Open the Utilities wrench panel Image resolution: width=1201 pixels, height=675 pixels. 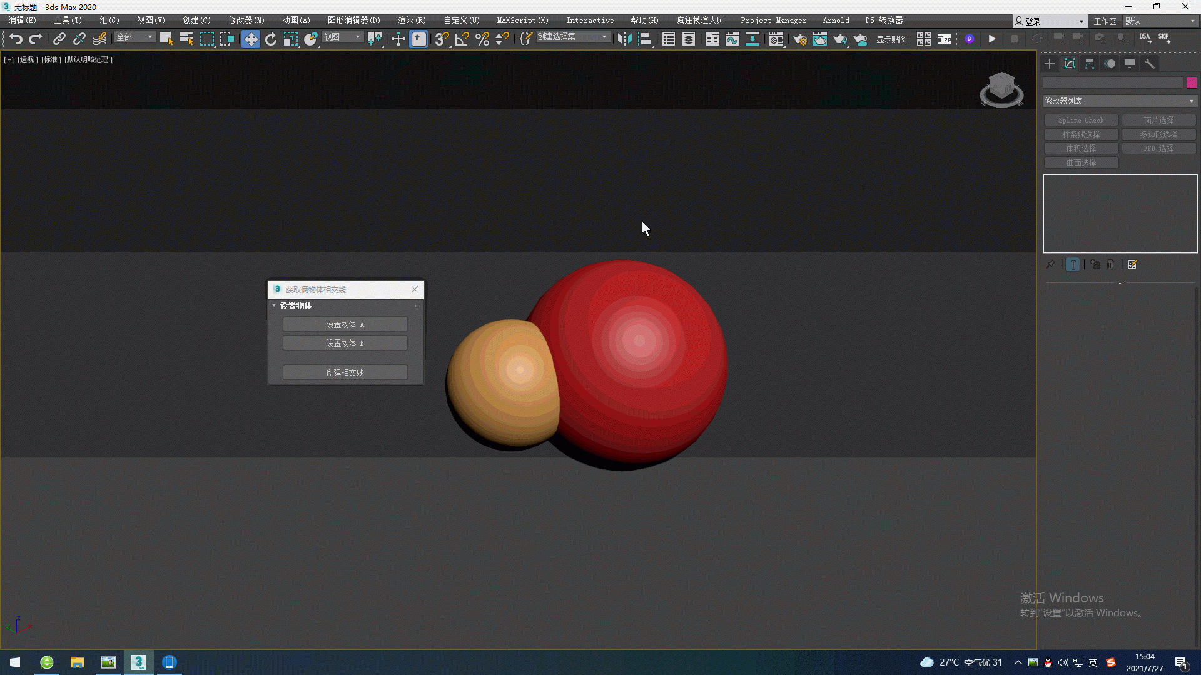tap(1150, 64)
